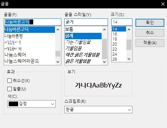Select font size 24
This screenshot has width=167, height=128.
tap(119, 54)
